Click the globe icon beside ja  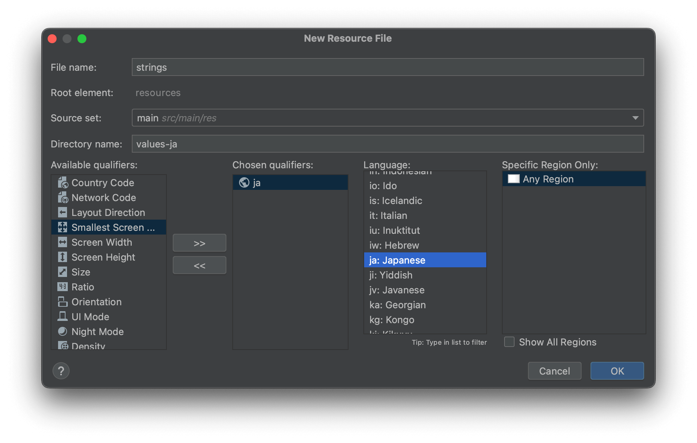(244, 183)
